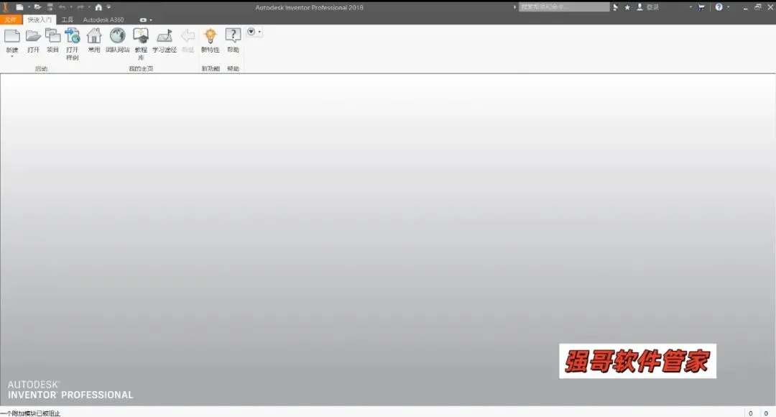Click 学习途径 (Learning Path) flag icon
Viewport: 776px width, 417px height.
pos(165,36)
